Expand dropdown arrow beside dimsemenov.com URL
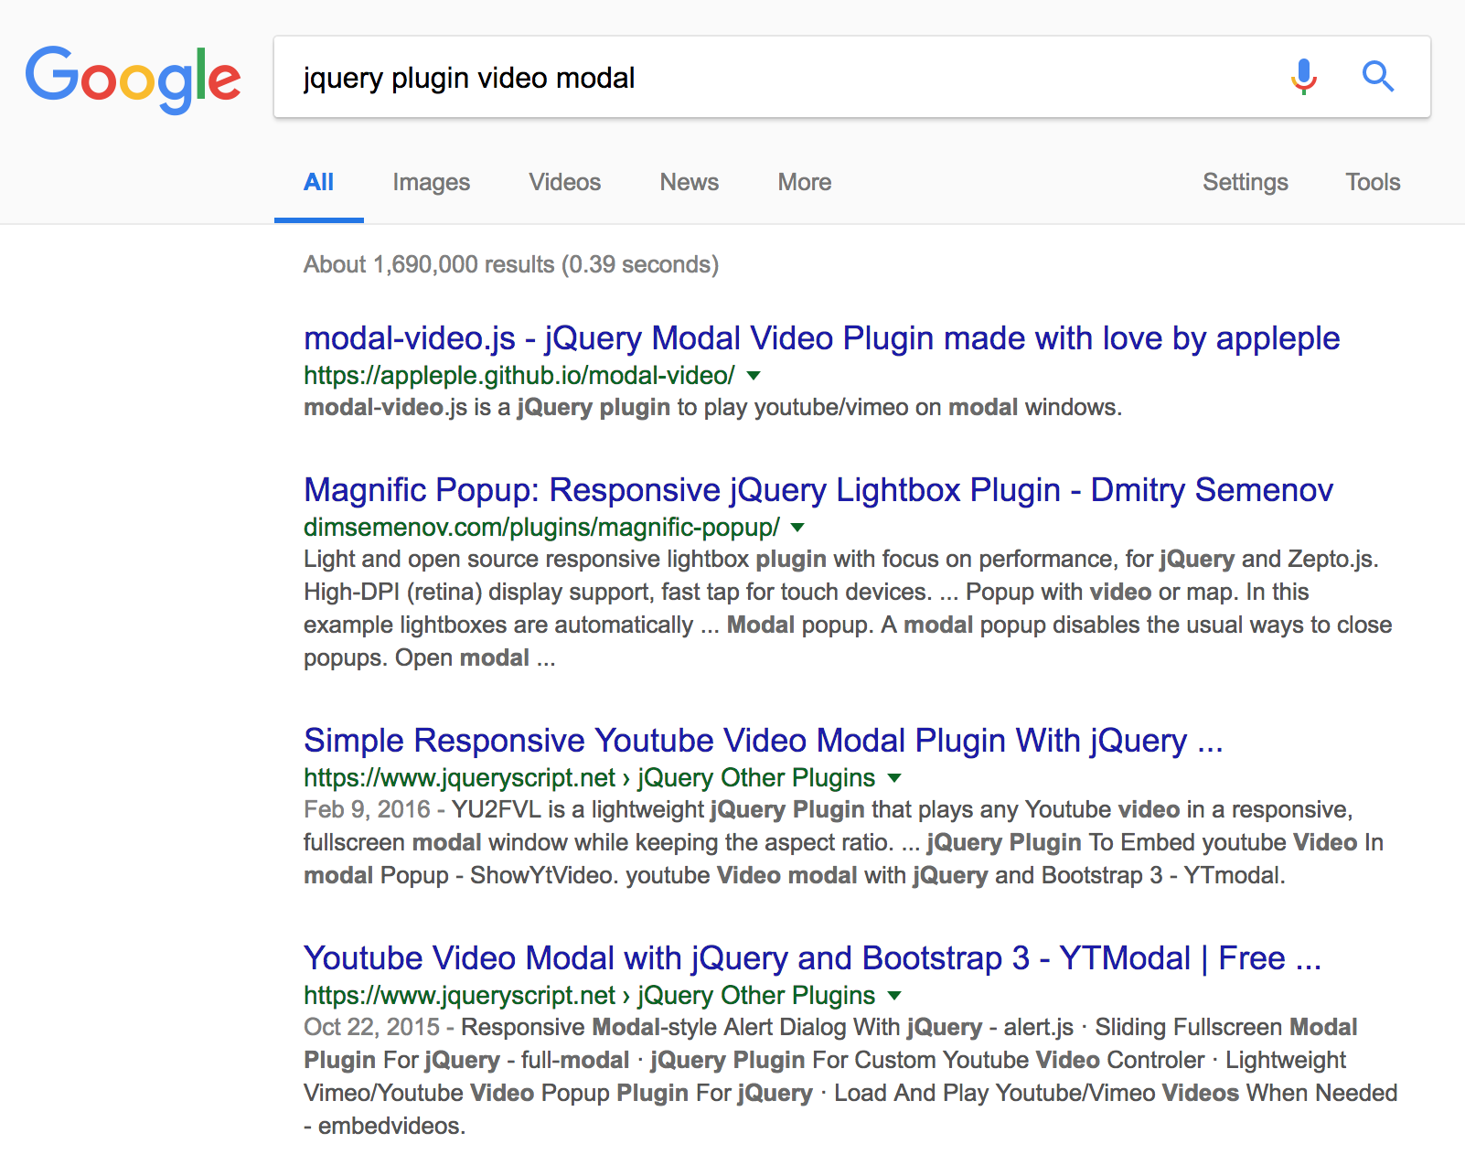 pyautogui.click(x=797, y=528)
